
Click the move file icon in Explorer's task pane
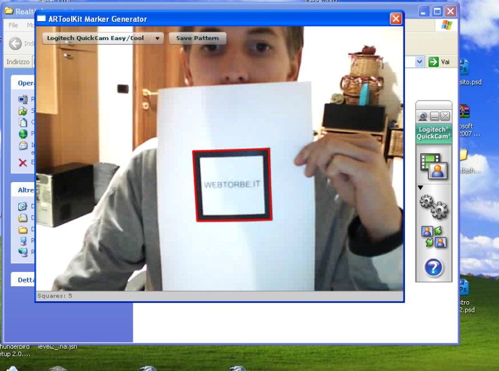point(22,111)
